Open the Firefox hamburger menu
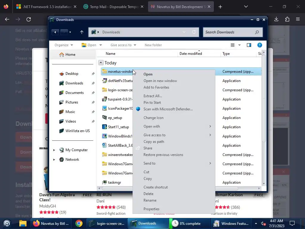 tap(298, 19)
